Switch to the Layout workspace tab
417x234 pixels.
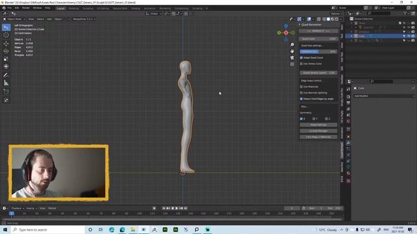point(61,8)
